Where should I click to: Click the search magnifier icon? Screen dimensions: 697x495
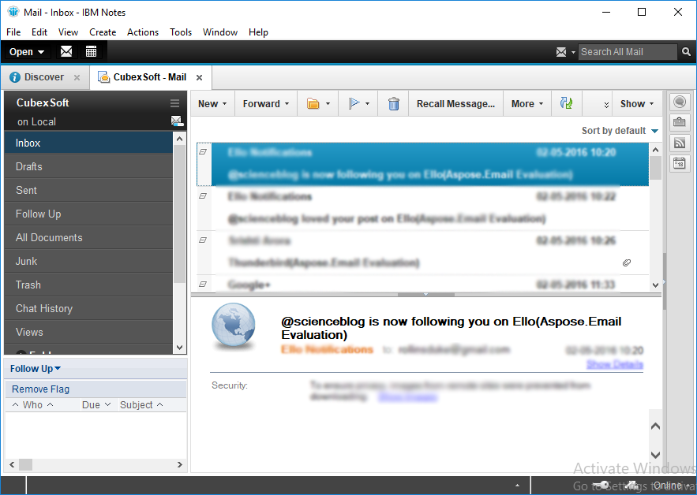tap(688, 52)
